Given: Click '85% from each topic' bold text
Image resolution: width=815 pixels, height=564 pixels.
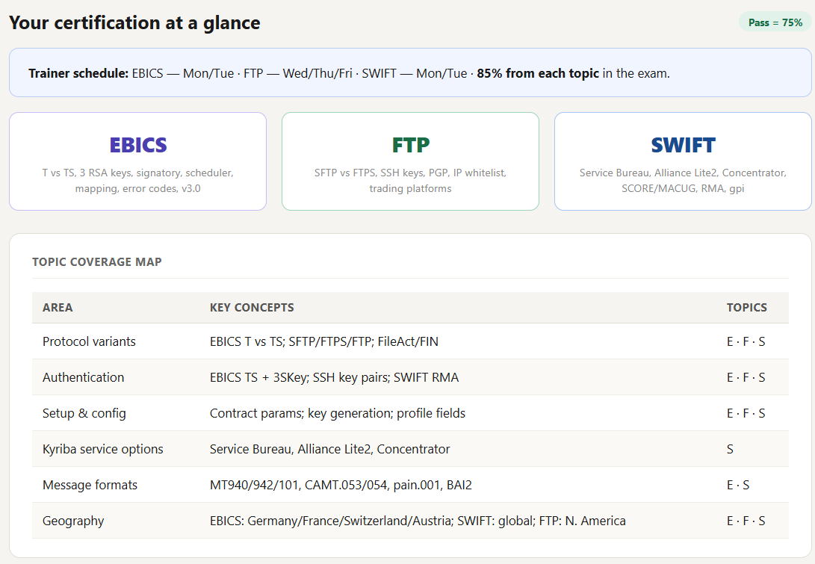Looking at the screenshot, I should point(538,73).
